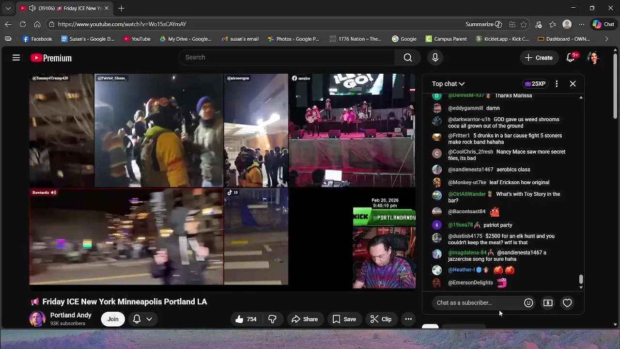Dislike the video with thumbs down
Image resolution: width=620 pixels, height=349 pixels.
[x=272, y=319]
